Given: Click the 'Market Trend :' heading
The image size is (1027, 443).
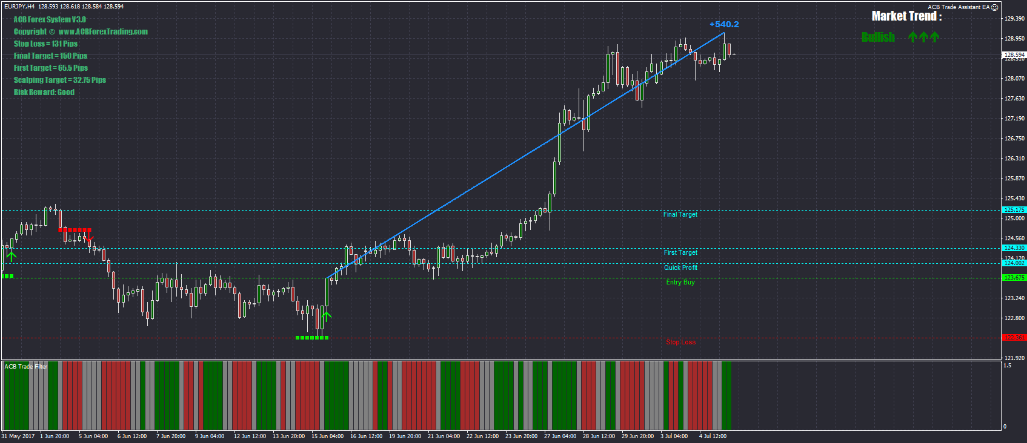Looking at the screenshot, I should coord(906,16).
